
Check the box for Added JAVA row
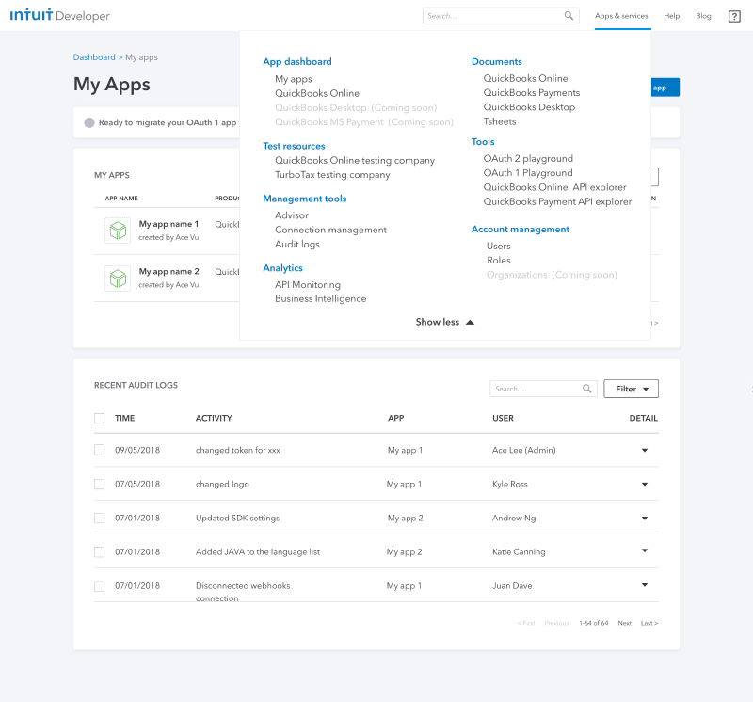tap(100, 552)
